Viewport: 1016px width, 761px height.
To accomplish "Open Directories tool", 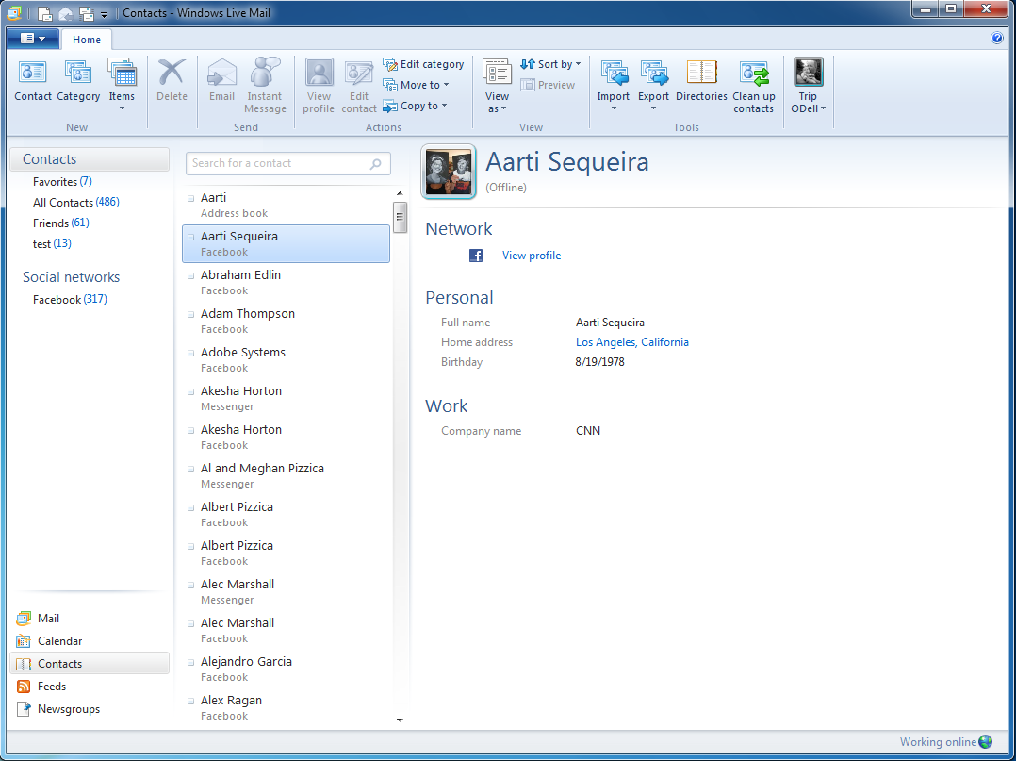I will [x=701, y=80].
